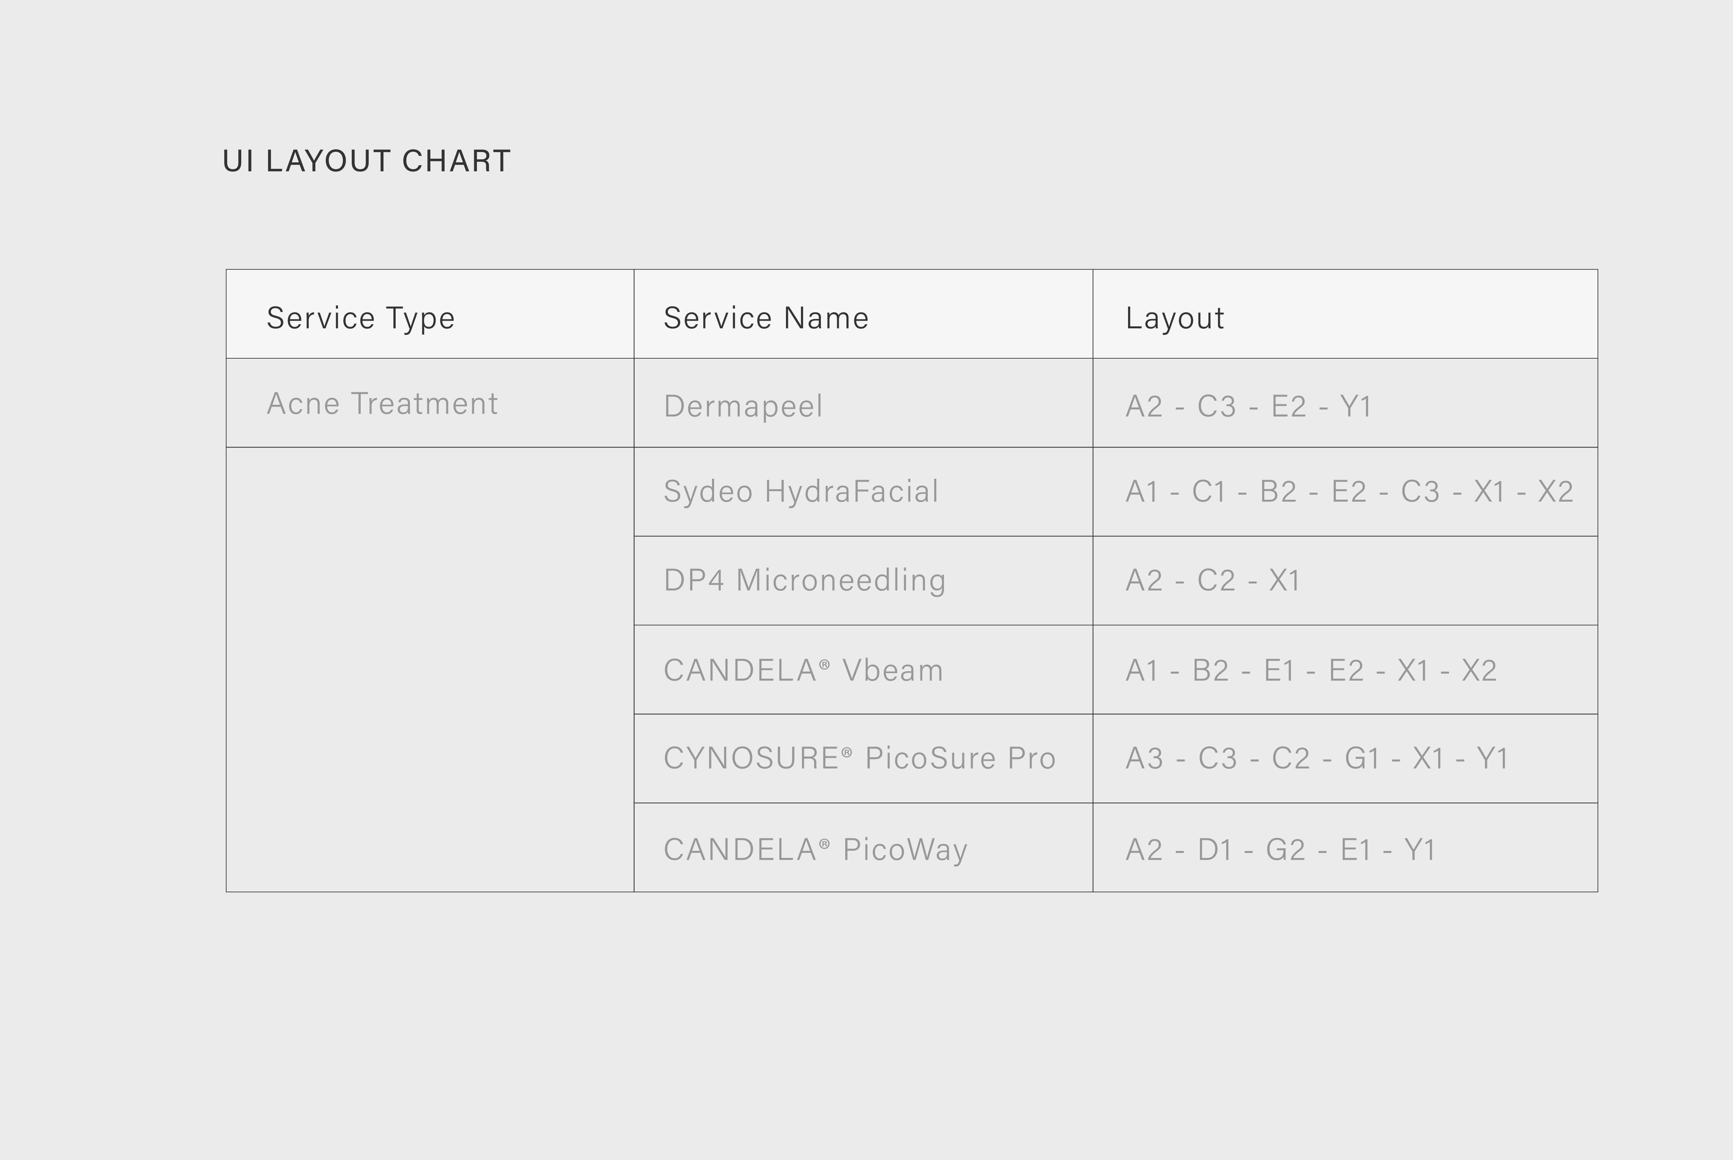Select the Sydeo HydraFacial layout code text
Screen dimensions: 1733x1160
tap(1348, 492)
